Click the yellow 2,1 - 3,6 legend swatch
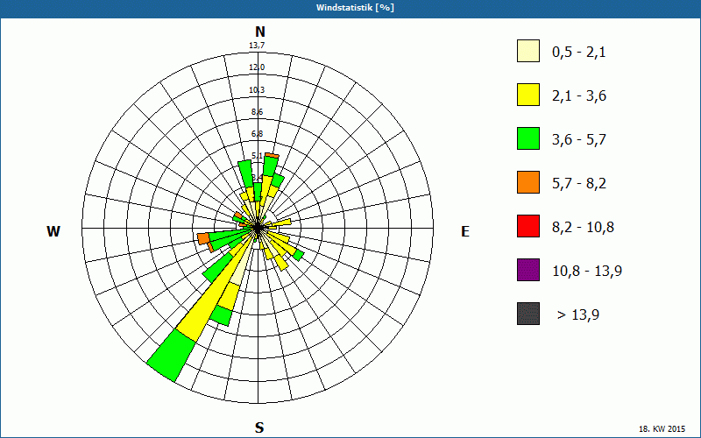 pyautogui.click(x=528, y=95)
